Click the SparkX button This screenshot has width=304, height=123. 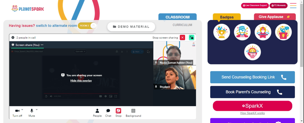[252, 106]
